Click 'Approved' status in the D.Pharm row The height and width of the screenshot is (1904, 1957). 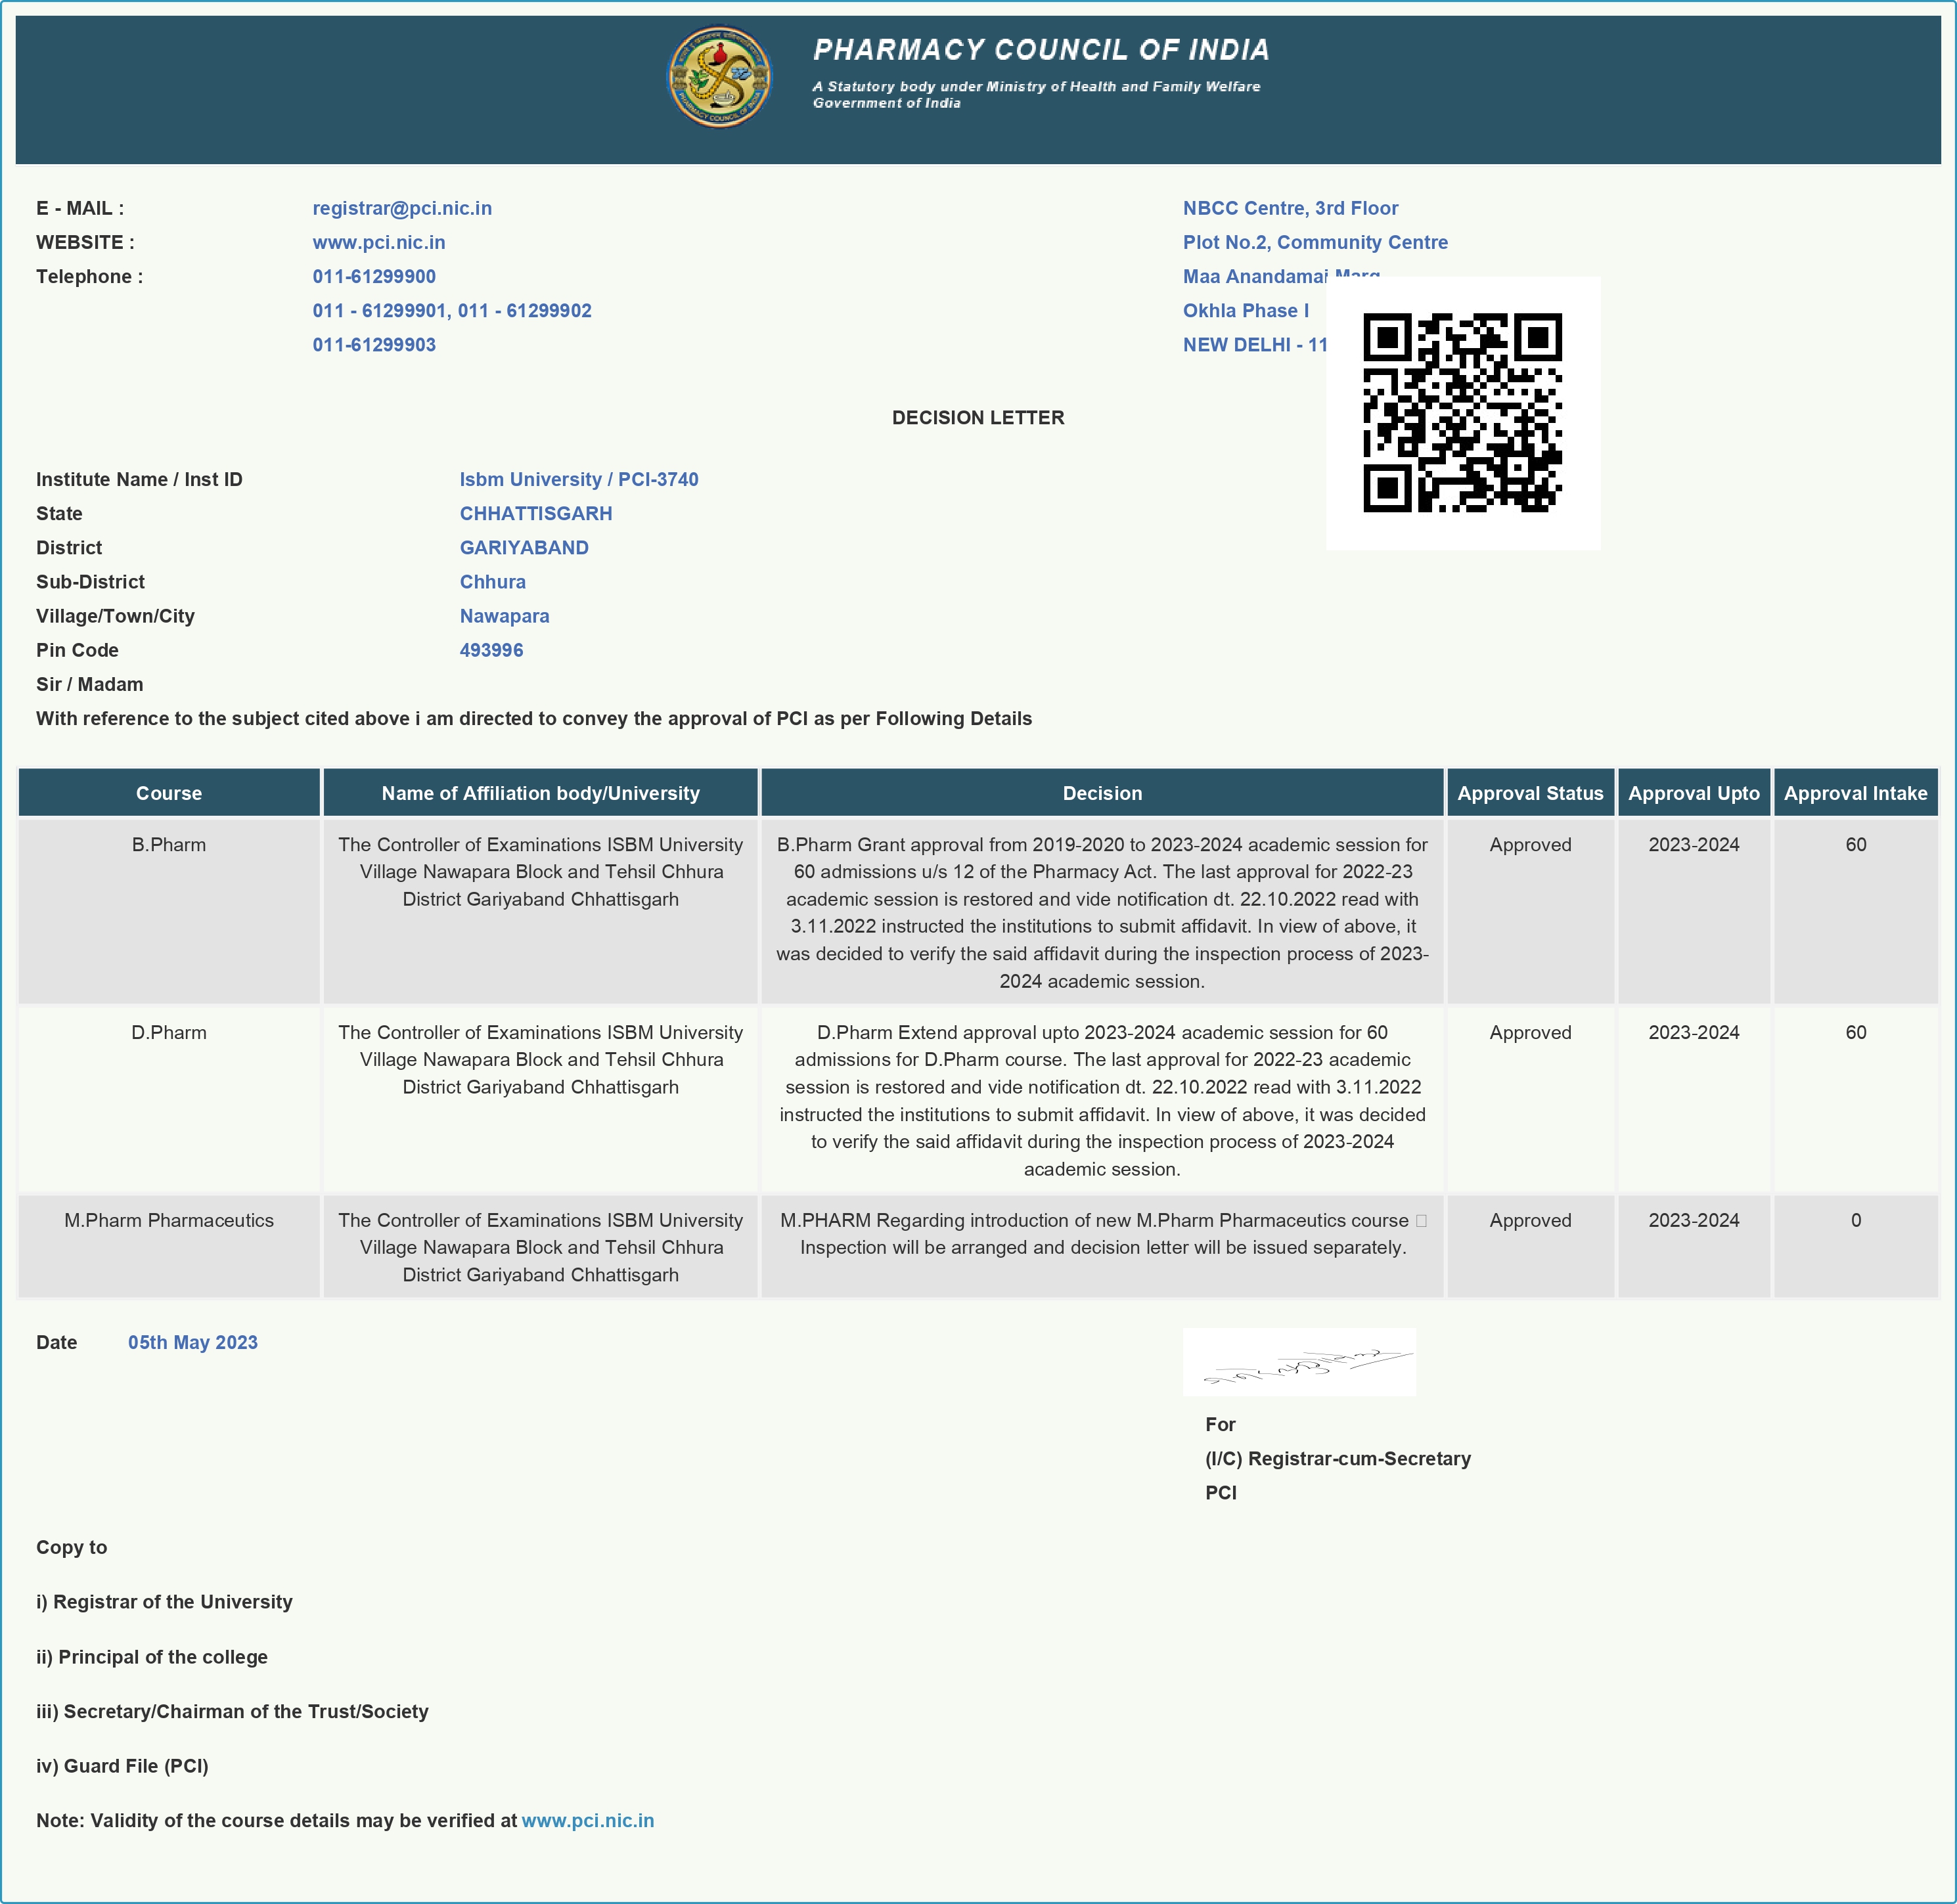click(1530, 1032)
